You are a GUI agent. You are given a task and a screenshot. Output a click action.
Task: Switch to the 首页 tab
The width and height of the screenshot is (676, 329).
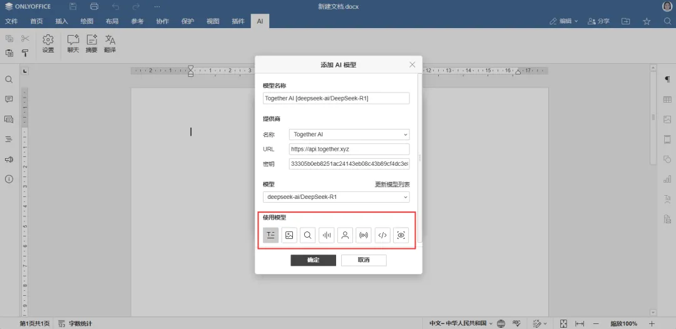37,21
